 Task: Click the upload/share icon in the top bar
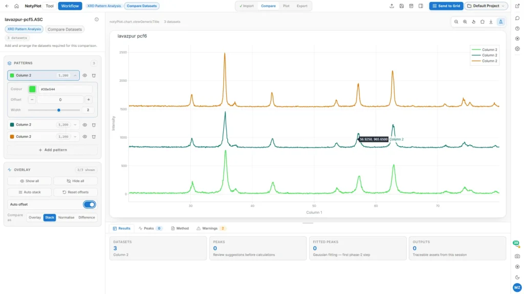tap(391, 6)
